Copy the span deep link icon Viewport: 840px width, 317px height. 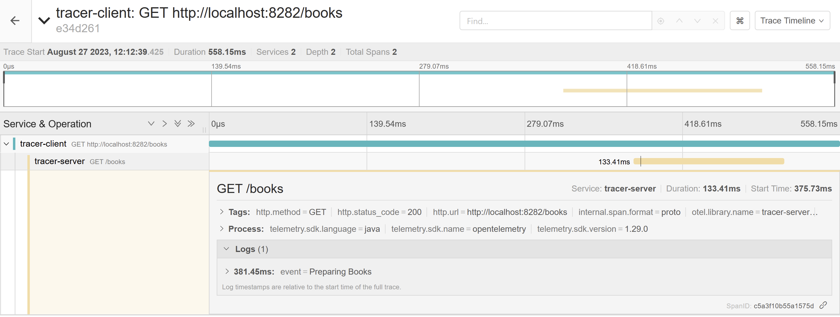tap(824, 305)
